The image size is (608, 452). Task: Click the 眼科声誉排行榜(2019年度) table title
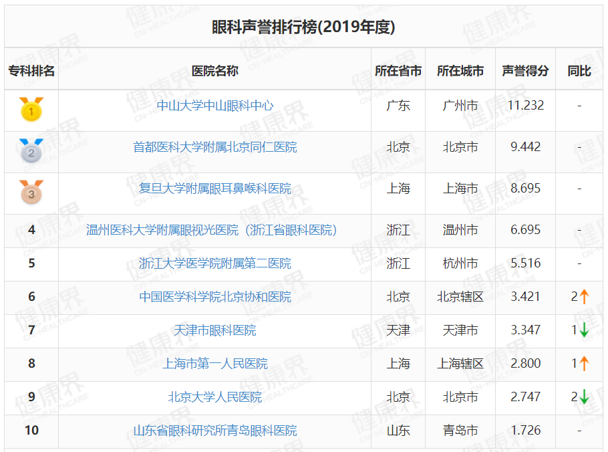pyautogui.click(x=303, y=27)
